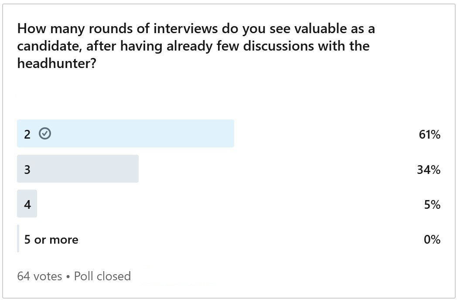Click the 61% result value

pyautogui.click(x=430, y=134)
